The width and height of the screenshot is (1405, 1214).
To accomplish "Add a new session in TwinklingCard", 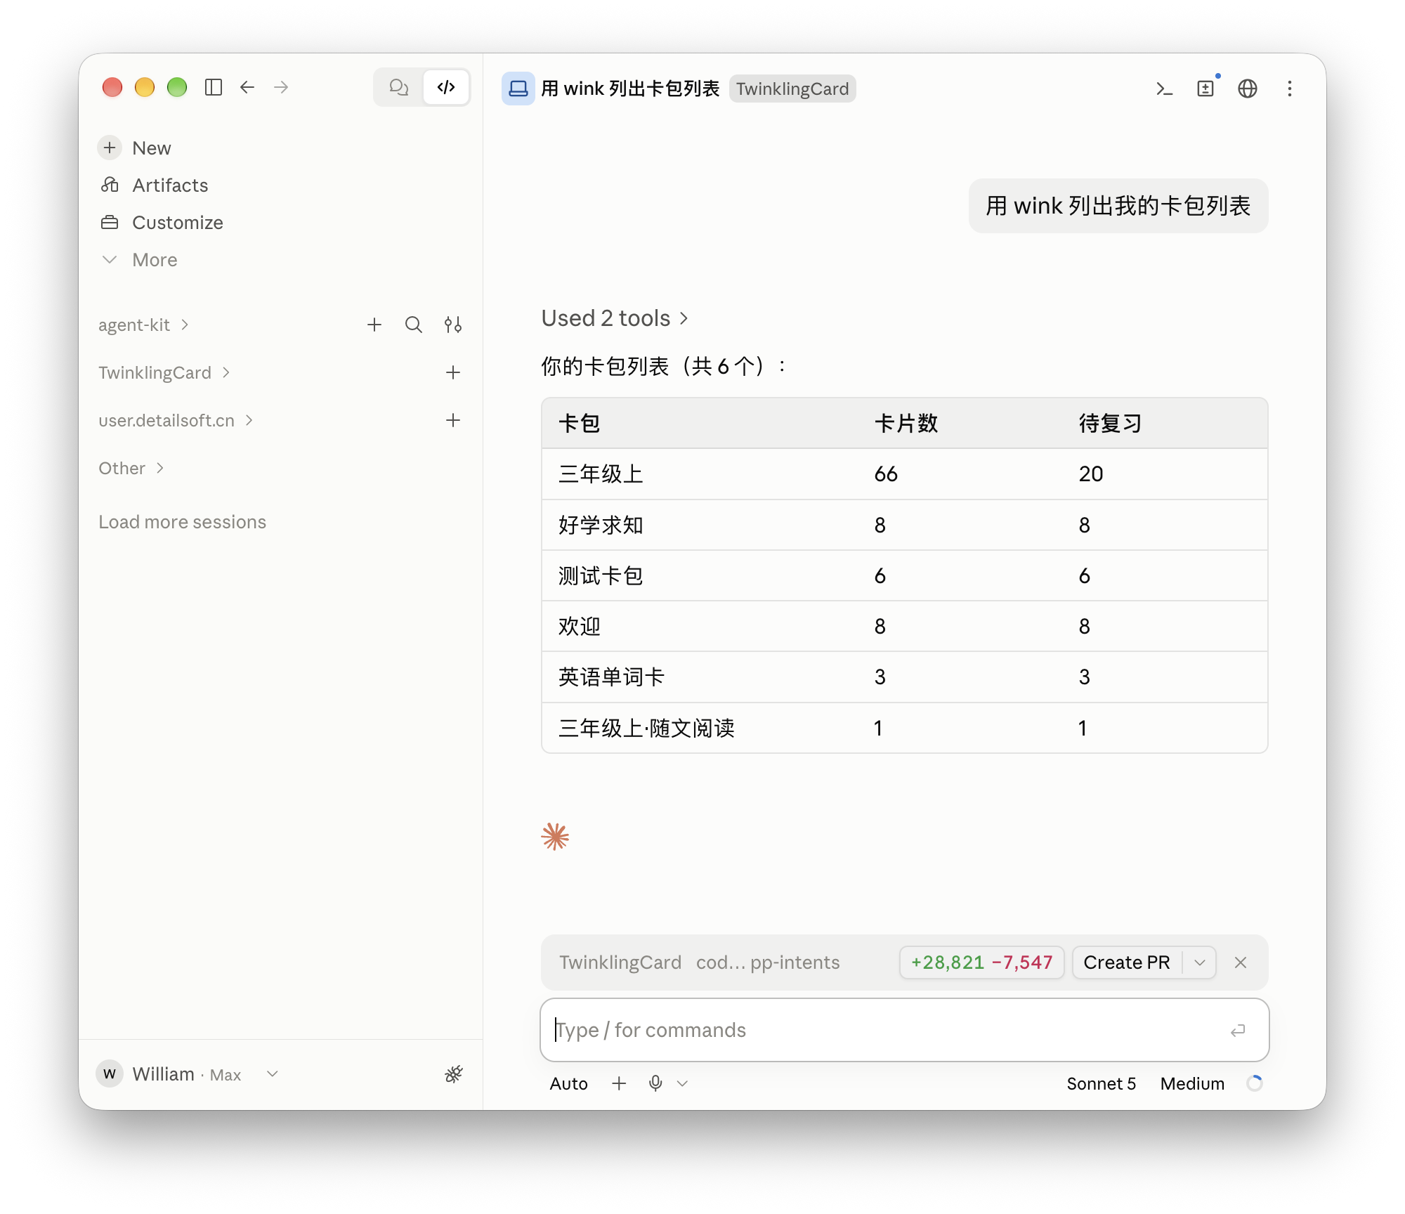I will 453,372.
